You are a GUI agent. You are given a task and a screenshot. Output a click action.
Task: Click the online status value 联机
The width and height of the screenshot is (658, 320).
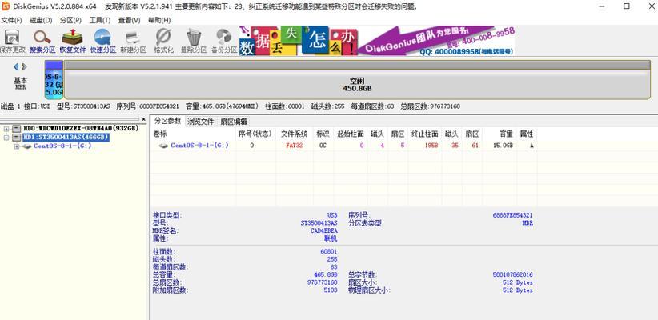point(331,238)
